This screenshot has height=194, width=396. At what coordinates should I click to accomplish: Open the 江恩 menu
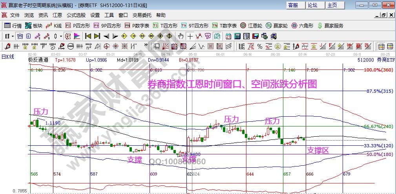click(x=57, y=15)
